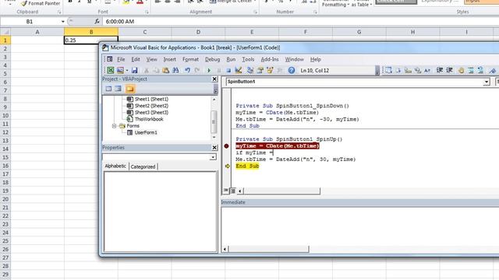Click the Excel formula bar showing 6:00:00 AM
Screen dimensions: 499x280
(x=301, y=22)
